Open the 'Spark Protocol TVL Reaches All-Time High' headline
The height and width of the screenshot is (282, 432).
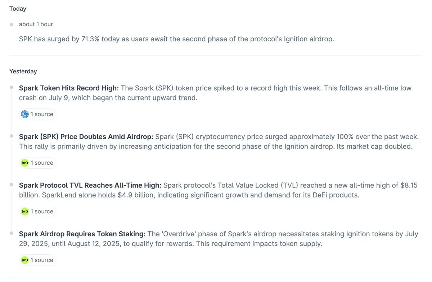[x=90, y=185]
